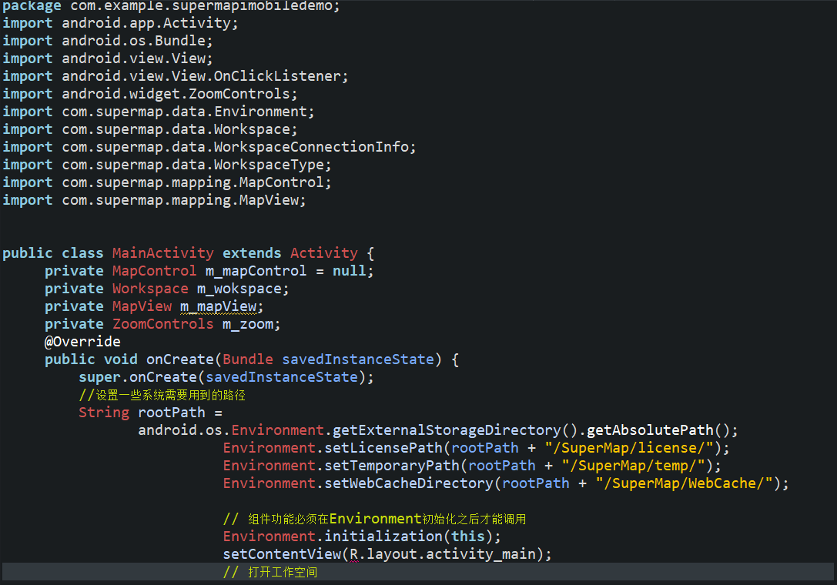Click import android.view.View; line

(107, 58)
